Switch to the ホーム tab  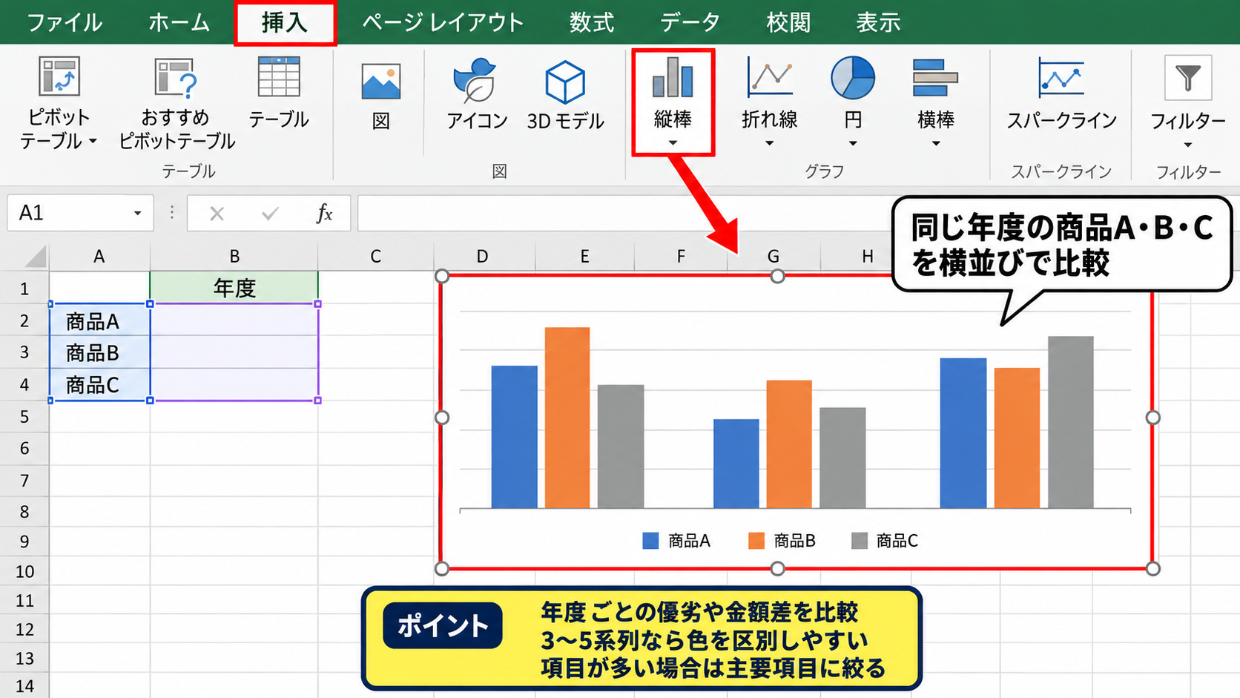click(179, 22)
